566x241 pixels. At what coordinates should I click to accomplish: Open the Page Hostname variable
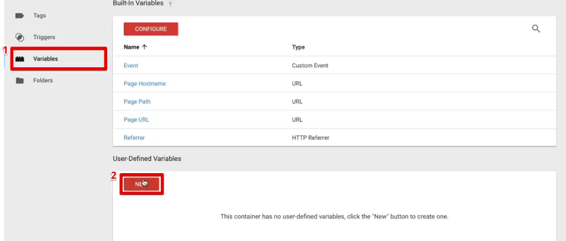[x=145, y=84]
